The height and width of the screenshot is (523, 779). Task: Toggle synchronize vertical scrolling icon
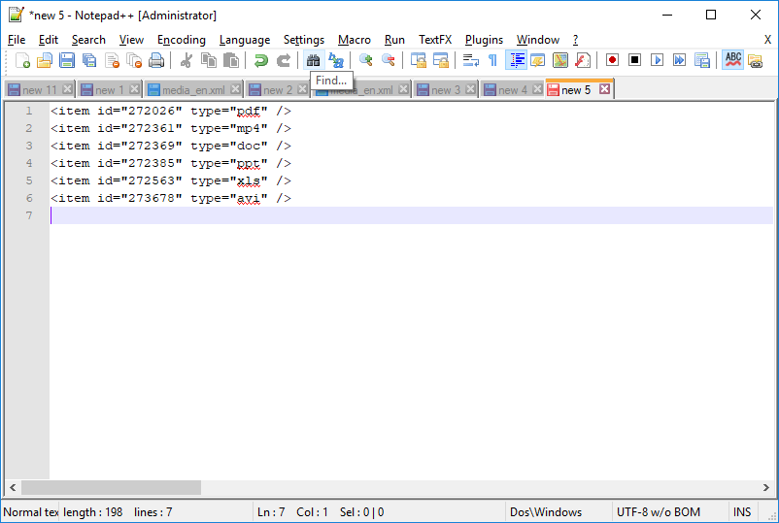coord(419,60)
